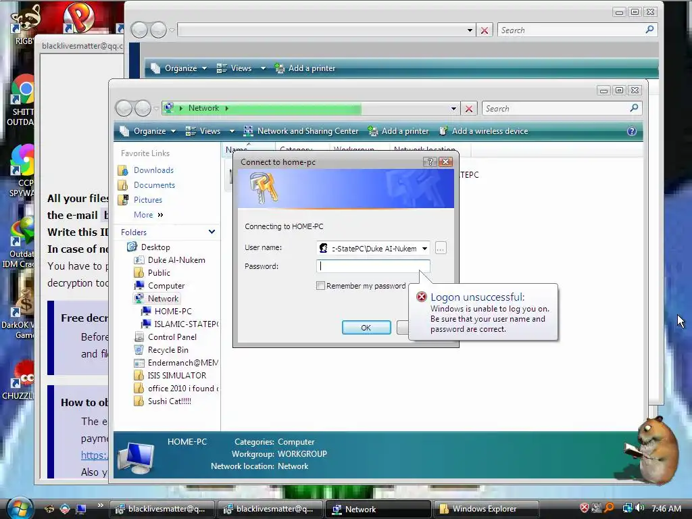Select Sushi Cat!!!!! folder in tree
692x519 pixels.
coord(170,401)
